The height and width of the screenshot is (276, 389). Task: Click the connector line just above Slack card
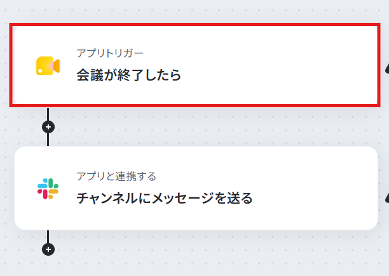[x=48, y=140]
